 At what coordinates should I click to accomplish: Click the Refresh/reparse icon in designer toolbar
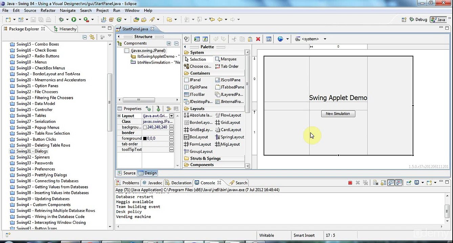[x=205, y=39]
